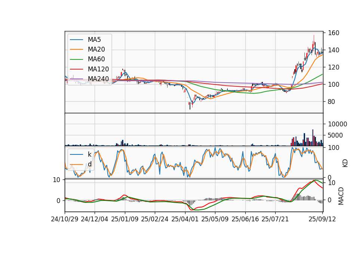The image size is (359, 258).
Task: Click the MA120 legend label
Action: tap(98, 69)
